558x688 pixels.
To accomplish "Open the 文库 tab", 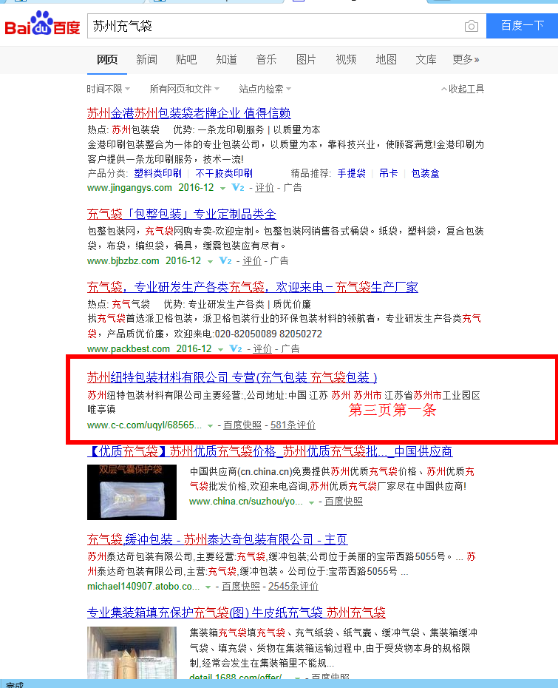I will [426, 60].
